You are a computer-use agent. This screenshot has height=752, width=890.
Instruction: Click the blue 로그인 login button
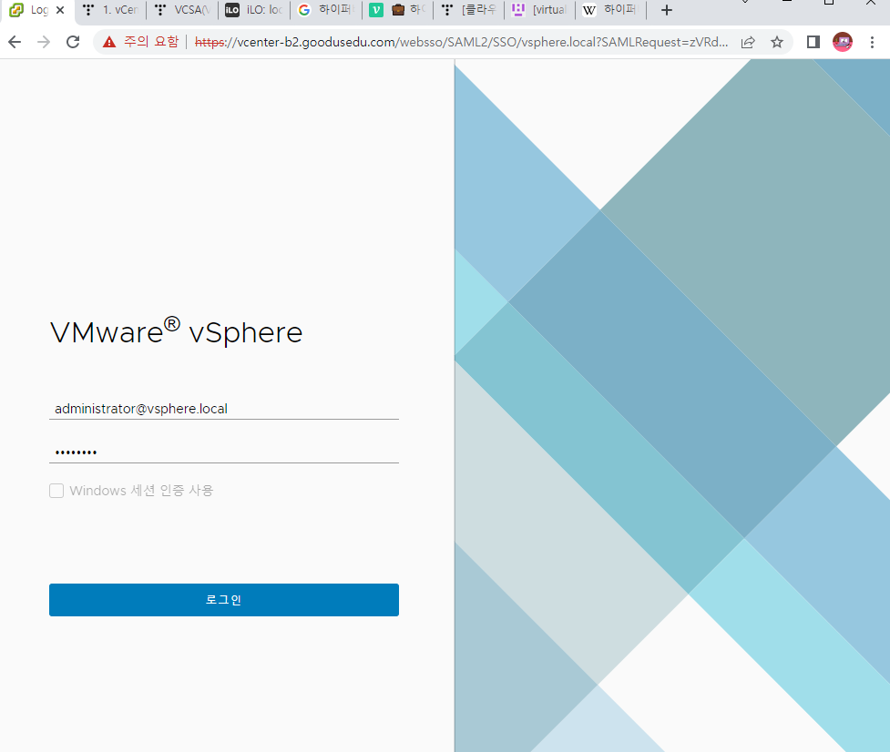click(223, 599)
